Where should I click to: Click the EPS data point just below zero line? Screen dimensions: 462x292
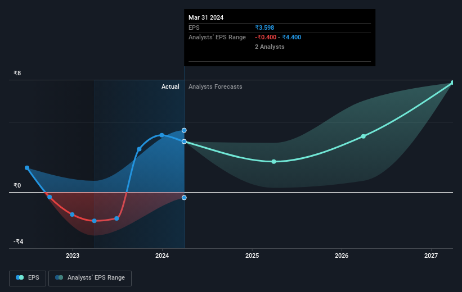tap(50, 197)
